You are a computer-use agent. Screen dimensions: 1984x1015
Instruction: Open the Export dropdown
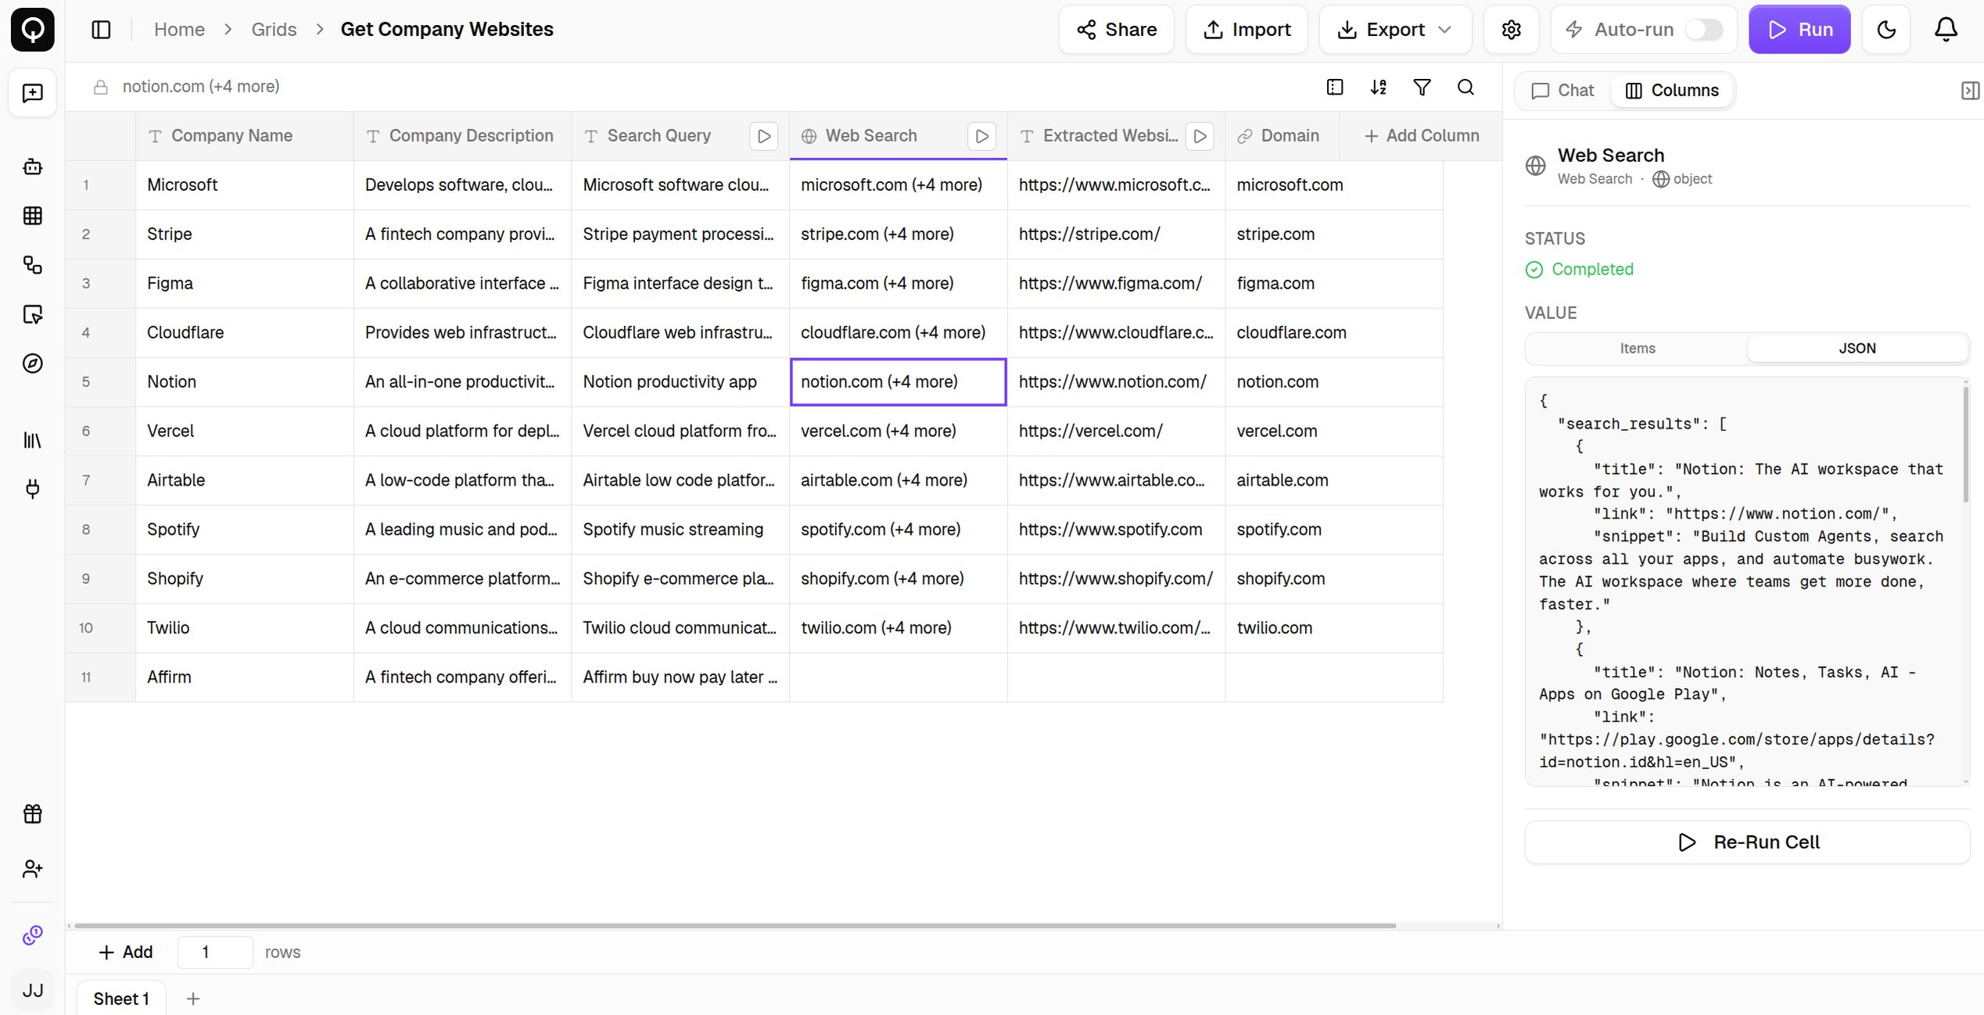point(1395,30)
